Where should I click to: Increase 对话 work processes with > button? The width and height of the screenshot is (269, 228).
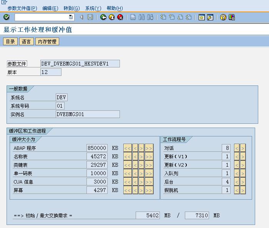243,148
